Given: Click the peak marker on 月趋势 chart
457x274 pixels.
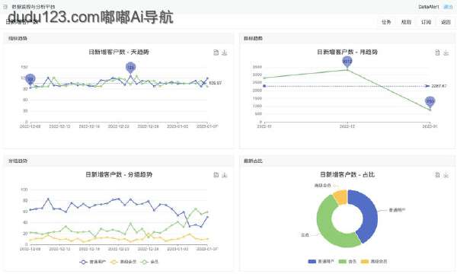Looking at the screenshot, I should (x=347, y=62).
